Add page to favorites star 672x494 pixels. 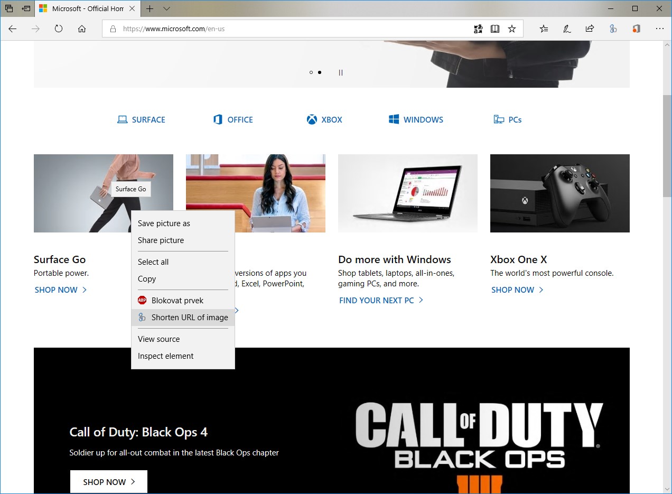click(x=512, y=29)
